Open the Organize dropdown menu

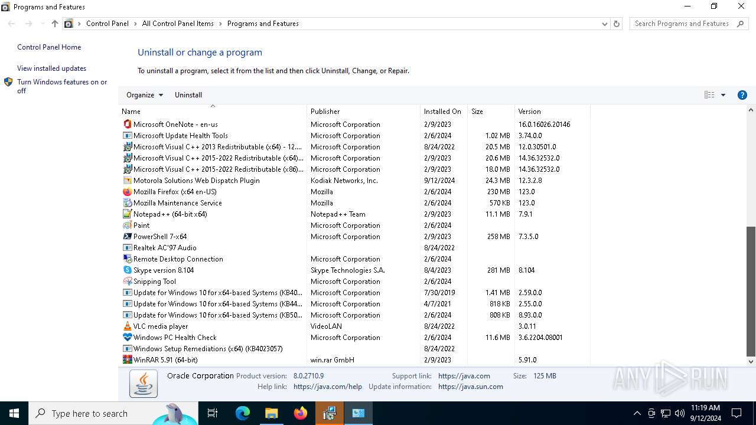pyautogui.click(x=145, y=95)
